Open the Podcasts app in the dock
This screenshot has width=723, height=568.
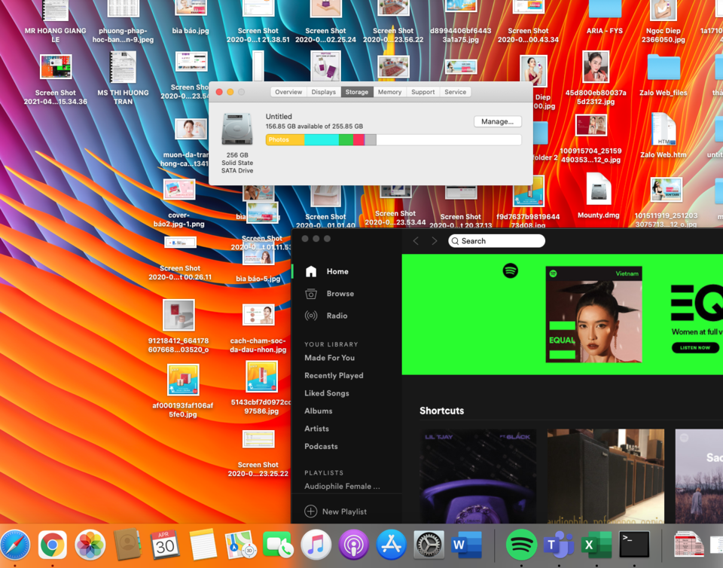click(x=354, y=545)
